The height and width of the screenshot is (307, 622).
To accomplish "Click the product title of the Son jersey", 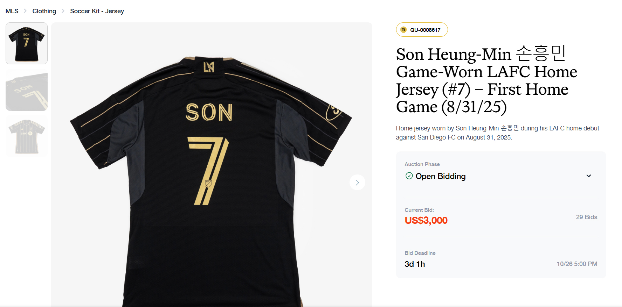I will pyautogui.click(x=486, y=81).
